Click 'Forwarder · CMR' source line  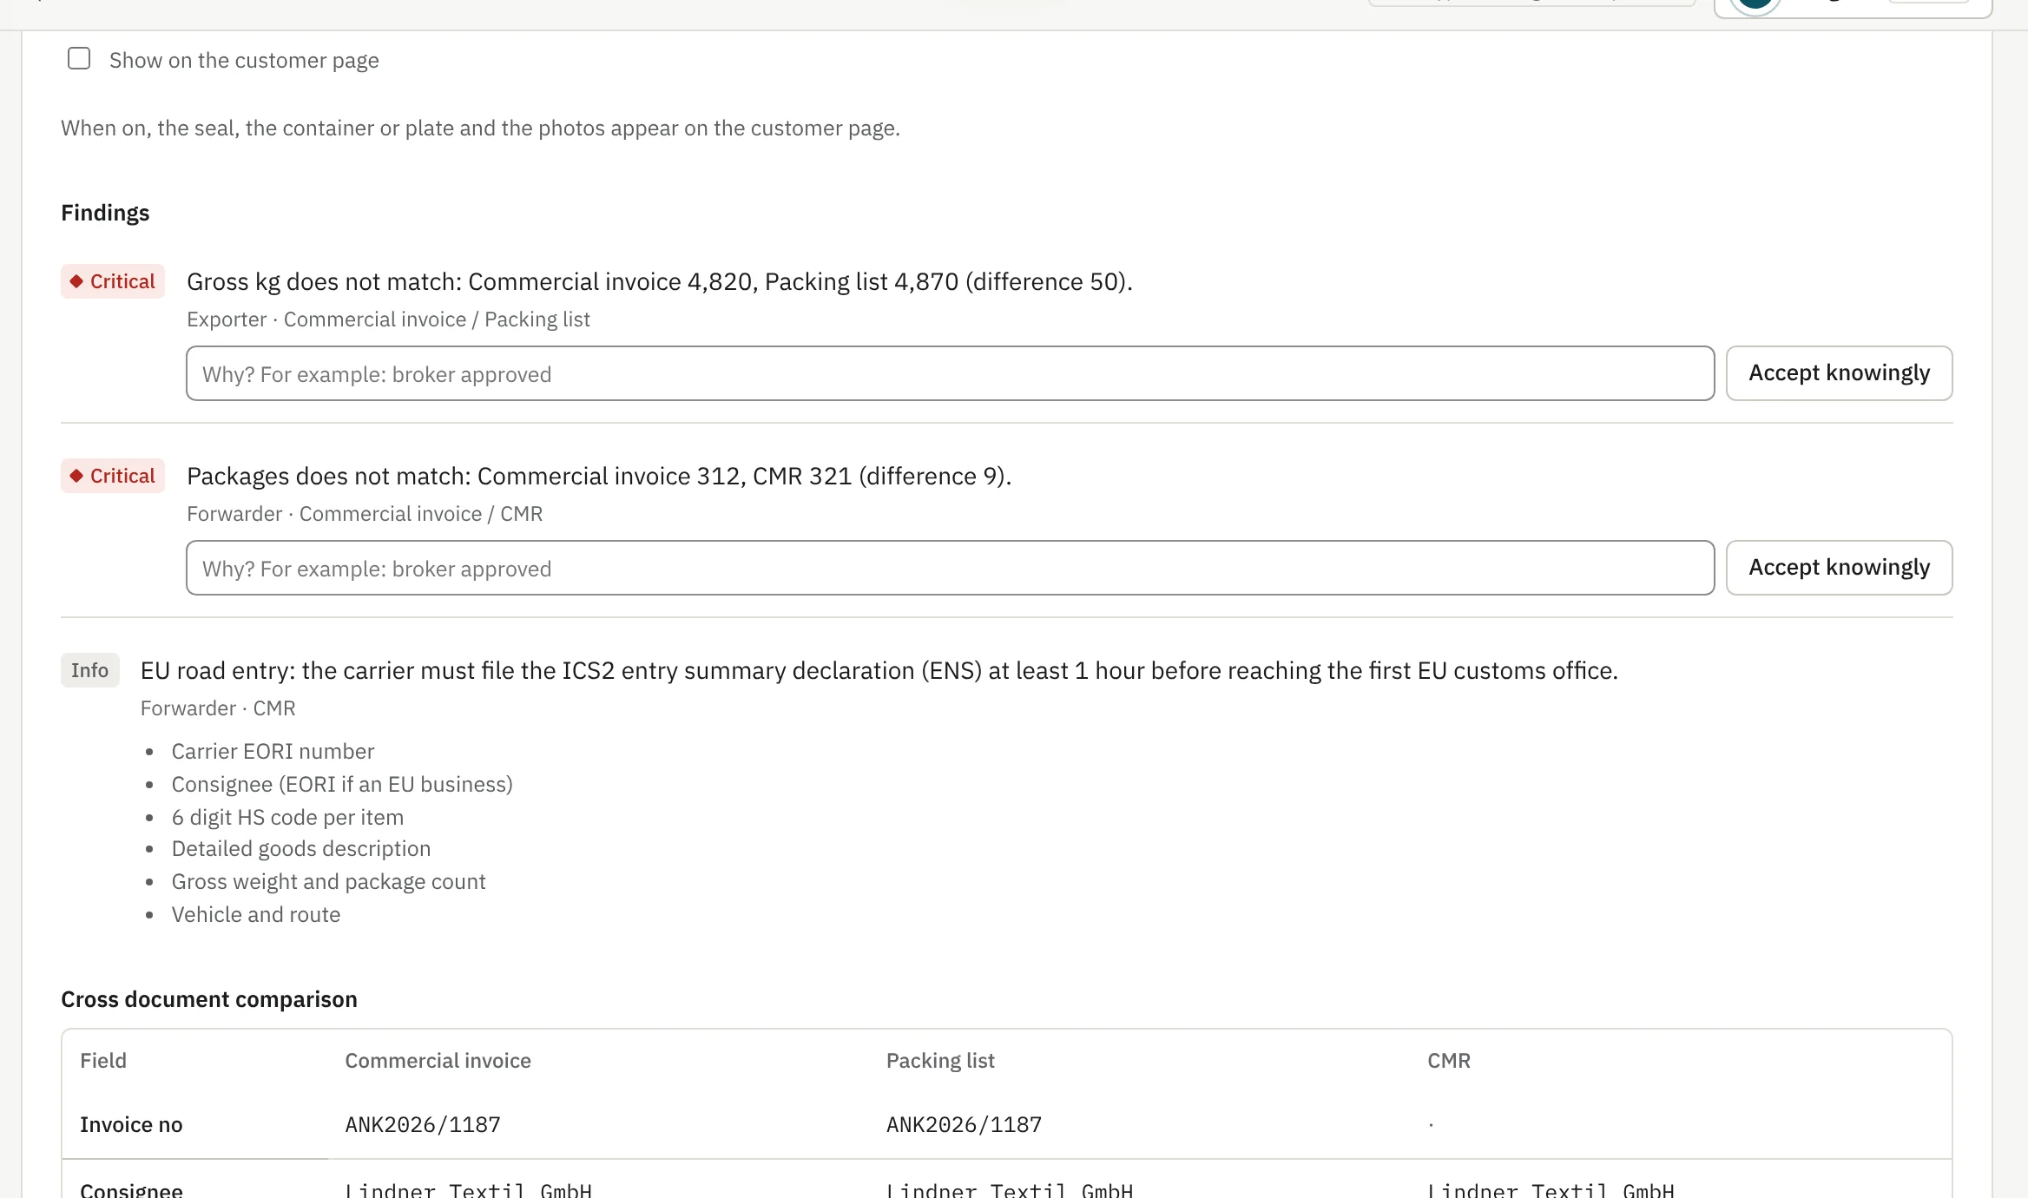(218, 708)
